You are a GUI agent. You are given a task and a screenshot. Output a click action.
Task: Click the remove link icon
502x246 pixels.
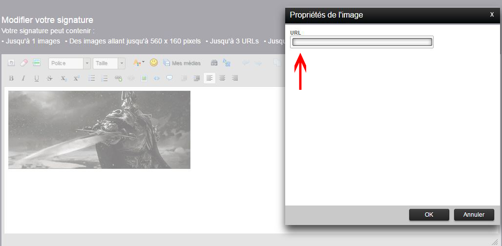(131, 78)
